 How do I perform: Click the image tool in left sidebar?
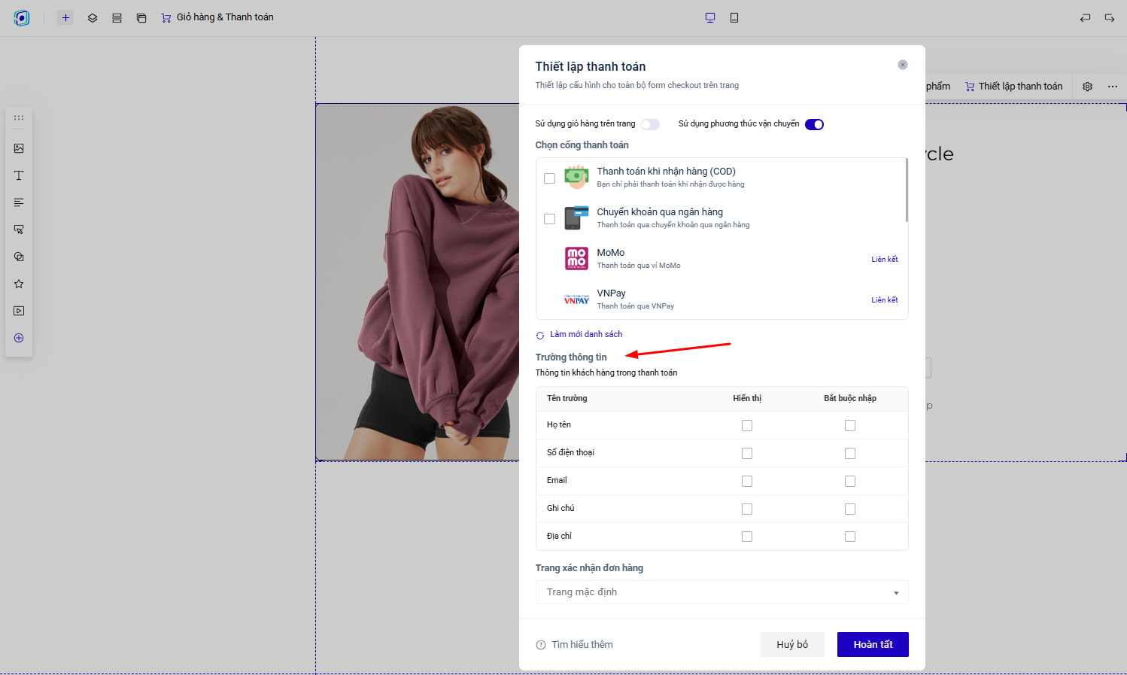19,148
